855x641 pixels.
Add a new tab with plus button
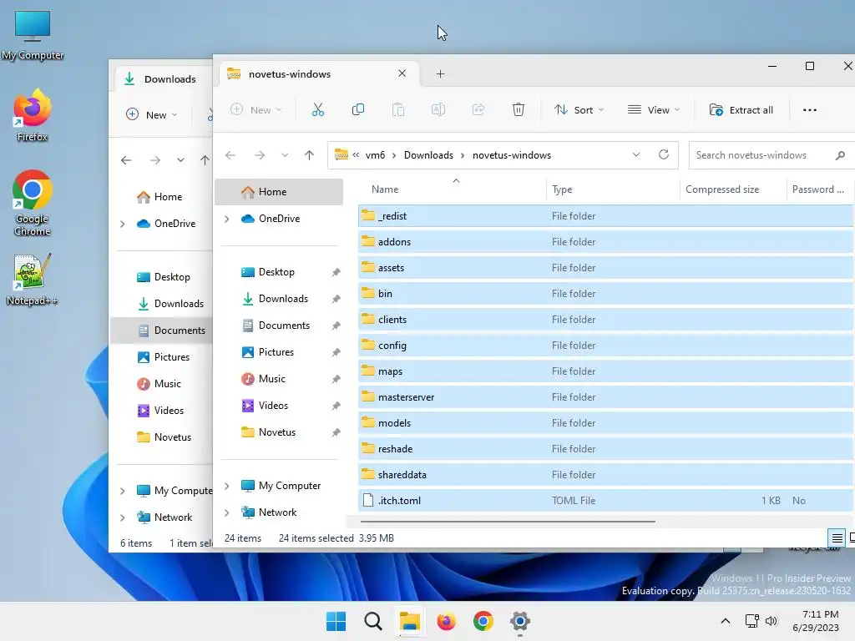click(x=441, y=74)
